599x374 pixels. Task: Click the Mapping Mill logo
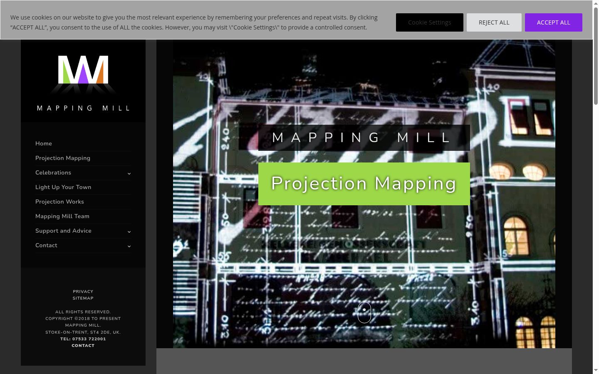tap(83, 83)
